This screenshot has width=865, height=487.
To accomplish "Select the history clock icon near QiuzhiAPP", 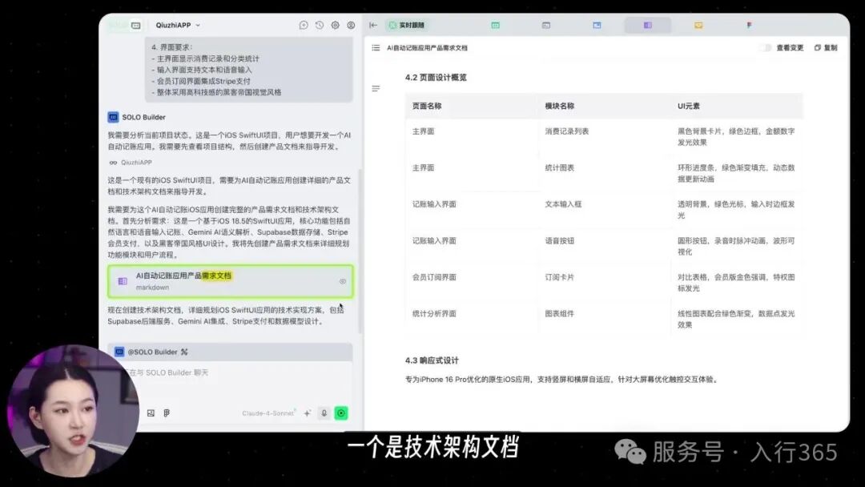I will pyautogui.click(x=317, y=25).
